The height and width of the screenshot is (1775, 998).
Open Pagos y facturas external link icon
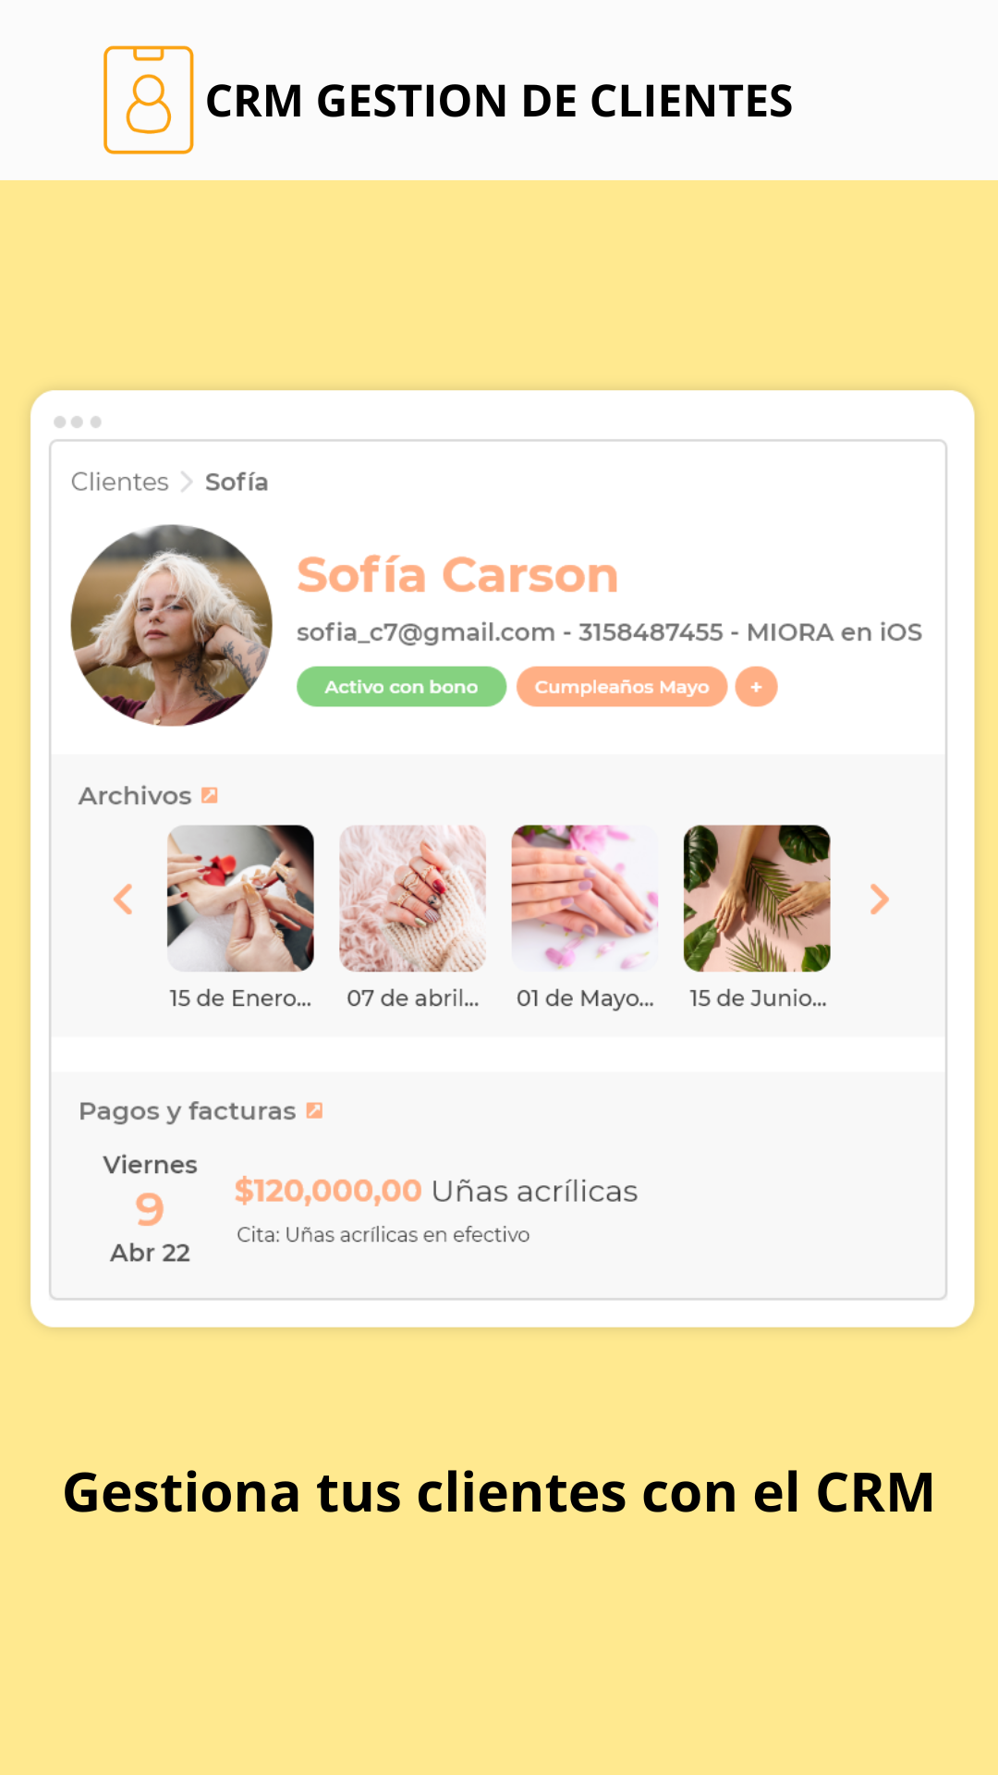coord(314,1110)
